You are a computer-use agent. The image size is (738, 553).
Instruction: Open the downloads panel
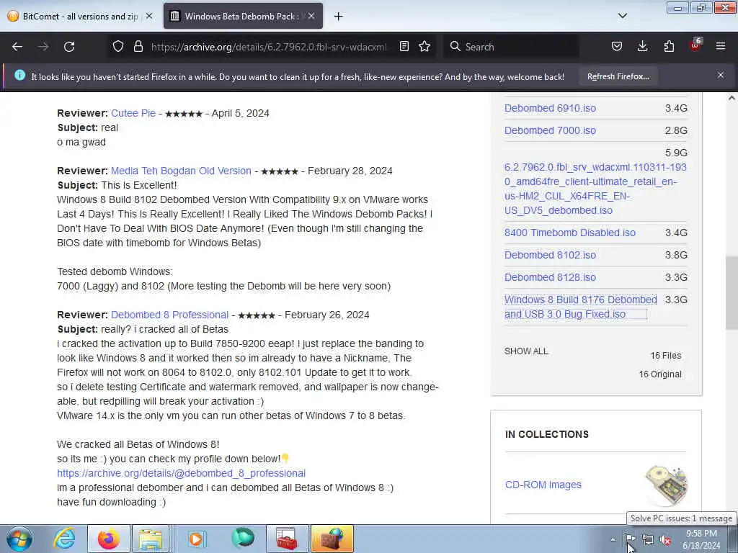tap(642, 47)
